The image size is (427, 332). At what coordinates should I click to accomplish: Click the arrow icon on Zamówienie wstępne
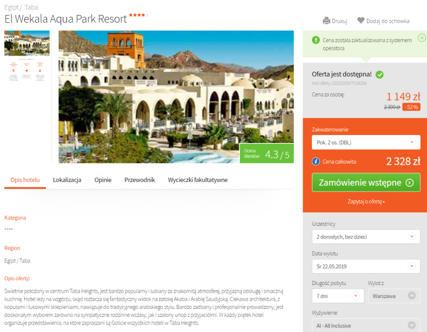409,182
